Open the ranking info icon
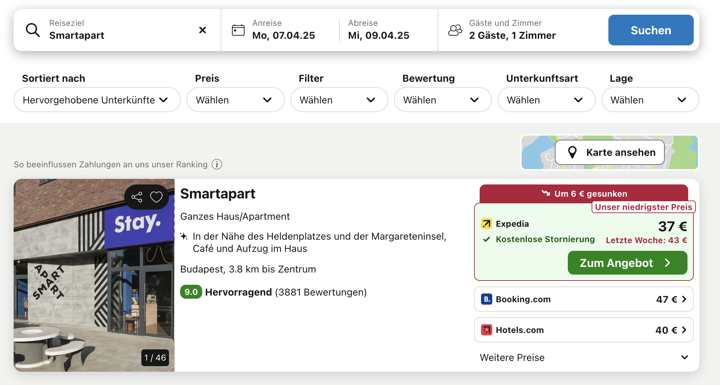 tap(217, 164)
